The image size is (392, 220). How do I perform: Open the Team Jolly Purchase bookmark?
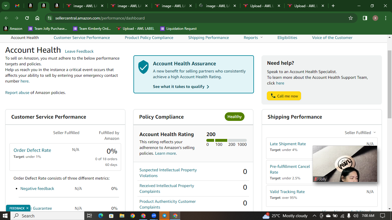pyautogui.click(x=48, y=29)
